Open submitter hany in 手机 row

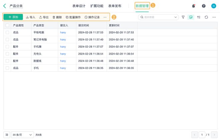click(63, 68)
